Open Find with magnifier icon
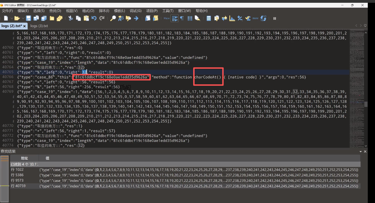The image size is (375, 203). [113, 18]
